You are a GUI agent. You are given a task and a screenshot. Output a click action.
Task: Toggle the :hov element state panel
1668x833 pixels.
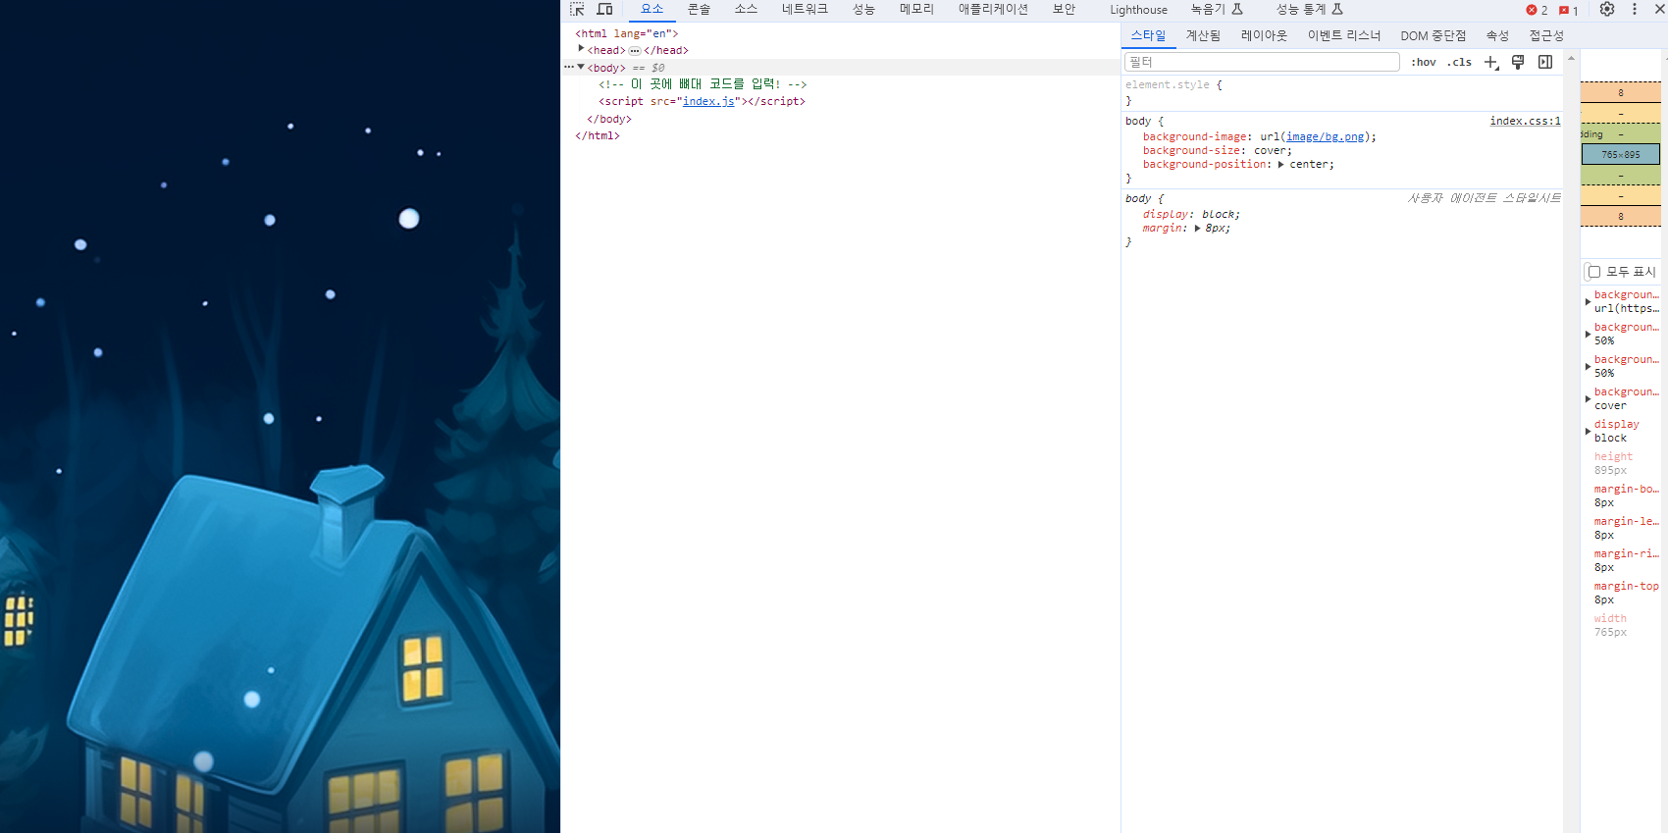click(1424, 62)
